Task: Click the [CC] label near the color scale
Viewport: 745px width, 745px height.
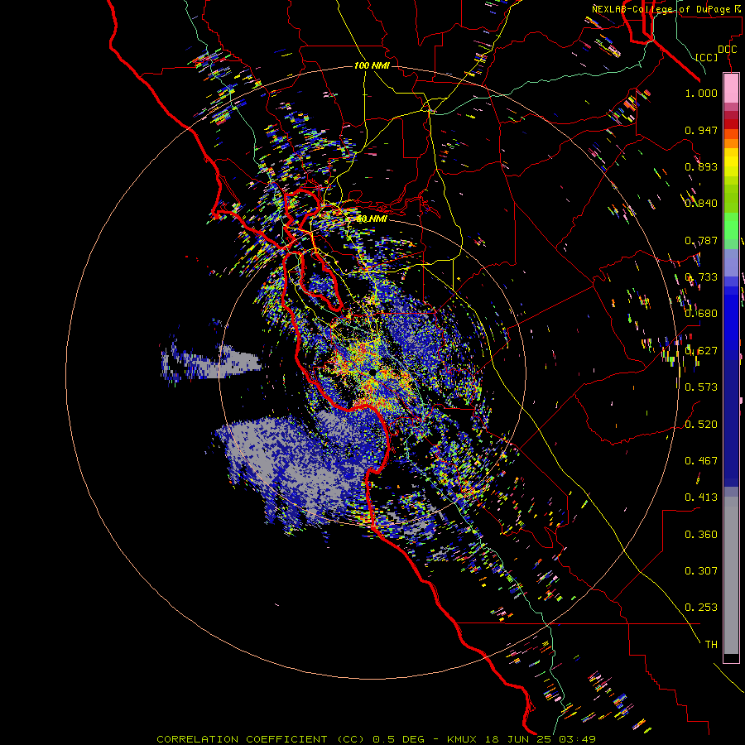Action: [707, 57]
